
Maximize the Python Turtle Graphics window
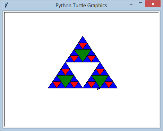(x=140, y=4)
